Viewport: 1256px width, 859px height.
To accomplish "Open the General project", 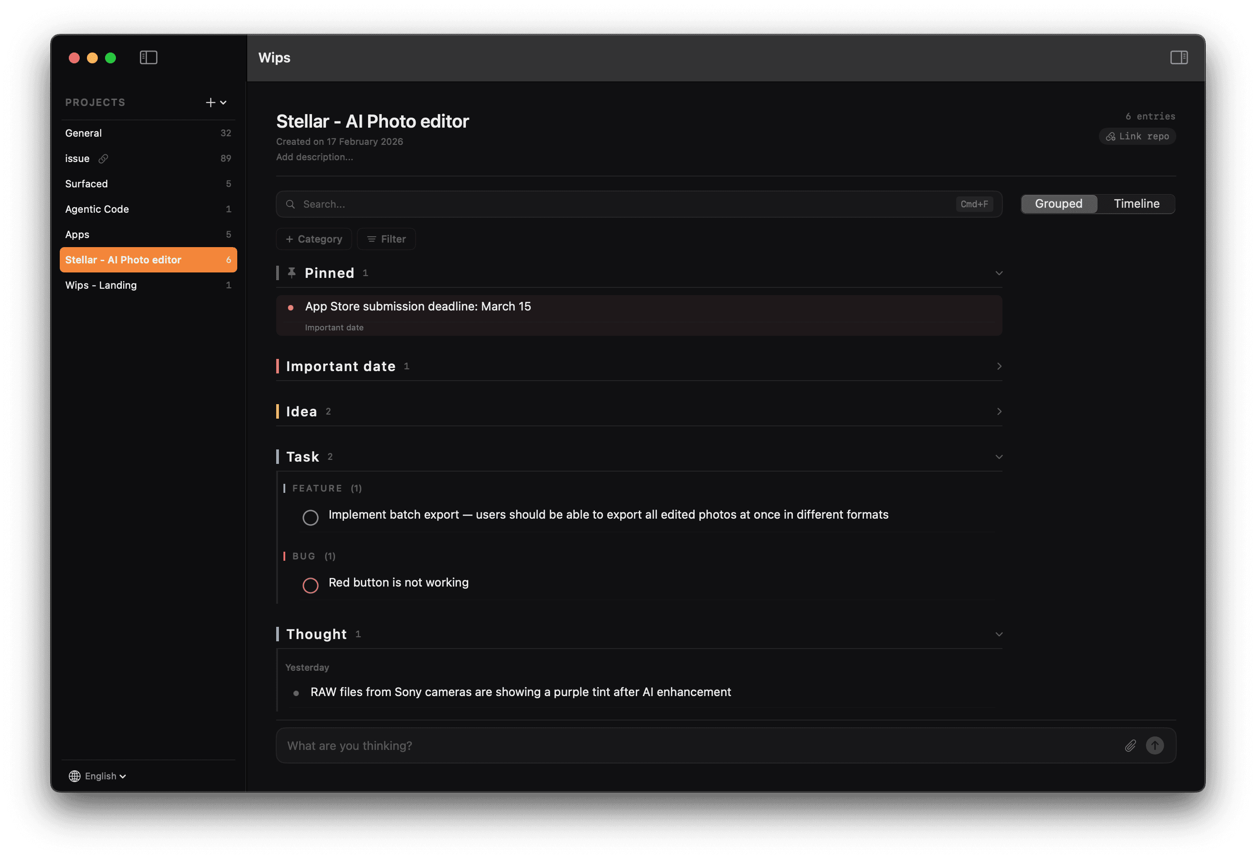I will (83, 133).
